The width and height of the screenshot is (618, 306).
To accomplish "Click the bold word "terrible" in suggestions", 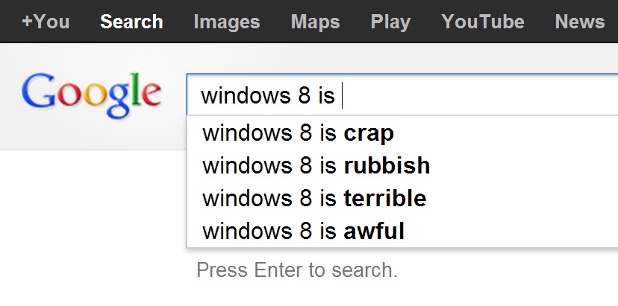I will tap(385, 199).
